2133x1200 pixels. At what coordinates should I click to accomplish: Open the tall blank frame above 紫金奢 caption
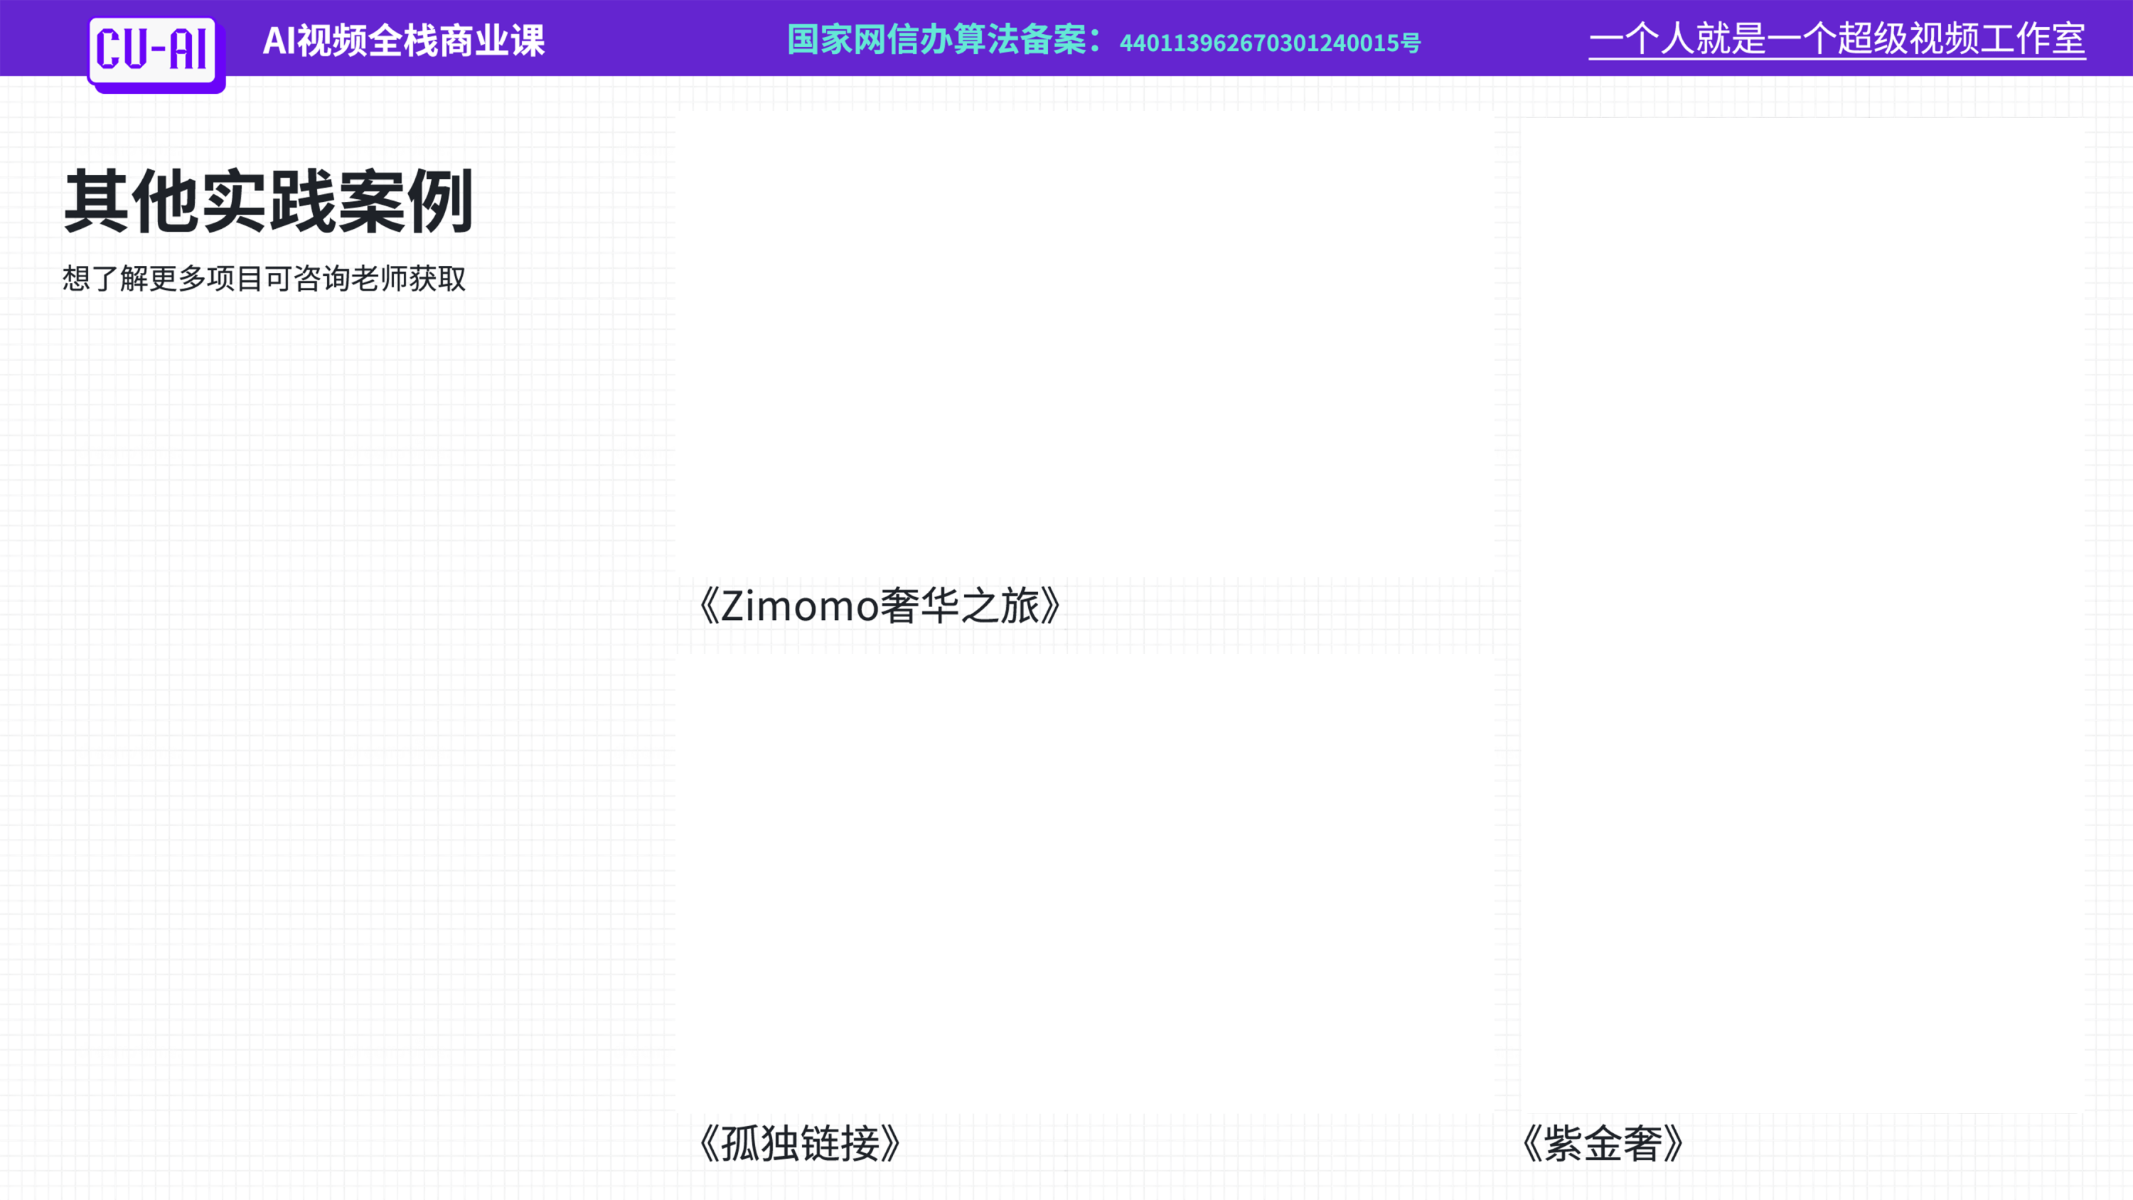click(1801, 614)
